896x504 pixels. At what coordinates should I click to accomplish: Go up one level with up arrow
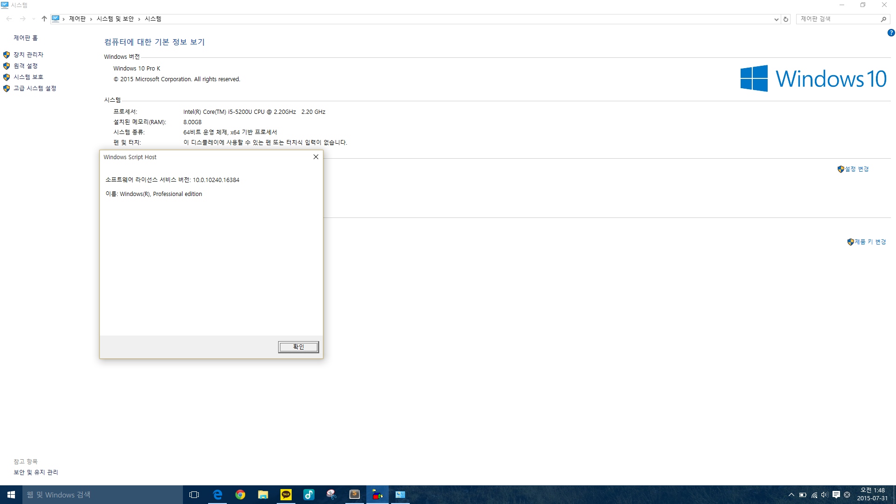tap(44, 19)
